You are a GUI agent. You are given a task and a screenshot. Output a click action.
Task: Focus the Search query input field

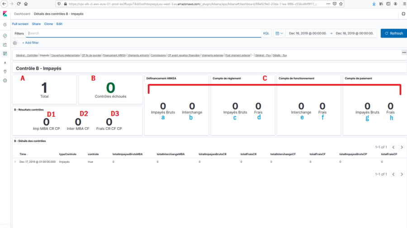(144, 33)
